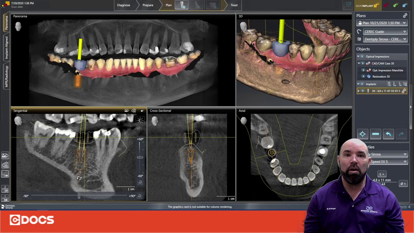
Task: Open the Plan 10/21/2020 1:30 PM dropdown
Action: pos(382,23)
